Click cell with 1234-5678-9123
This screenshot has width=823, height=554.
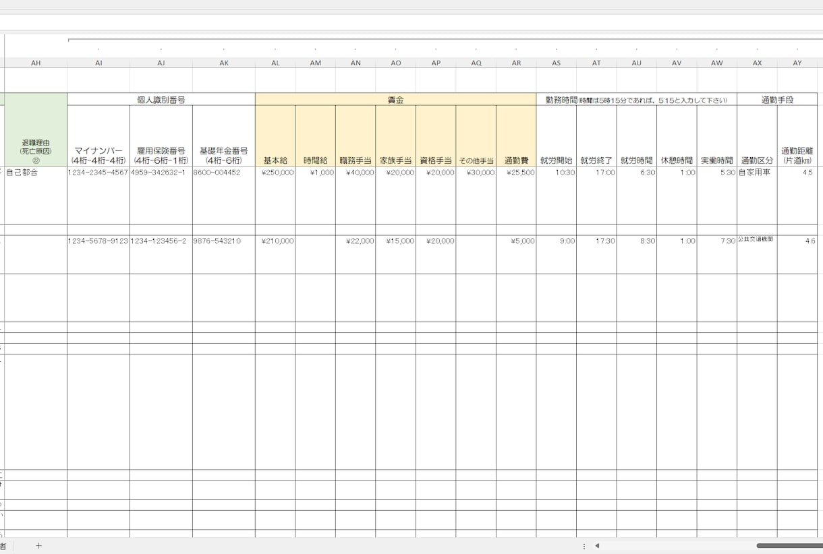coord(98,254)
